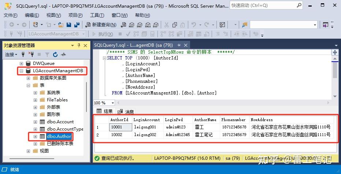Collapse the LGAccountManagentDB node
Image resolution: width=341 pixels, height=174 pixels.
(21, 71)
